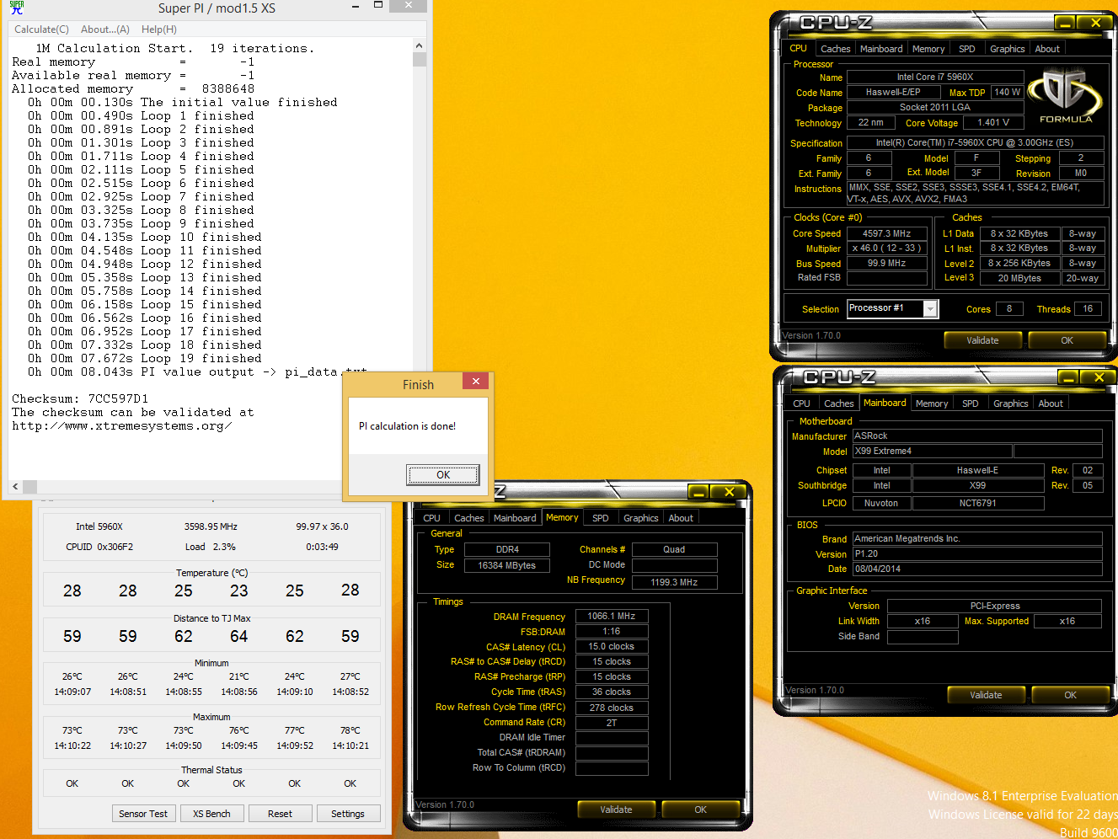This screenshot has height=839, width=1118.
Task: Click the BIOS version P1.20 field
Action: coord(977,553)
